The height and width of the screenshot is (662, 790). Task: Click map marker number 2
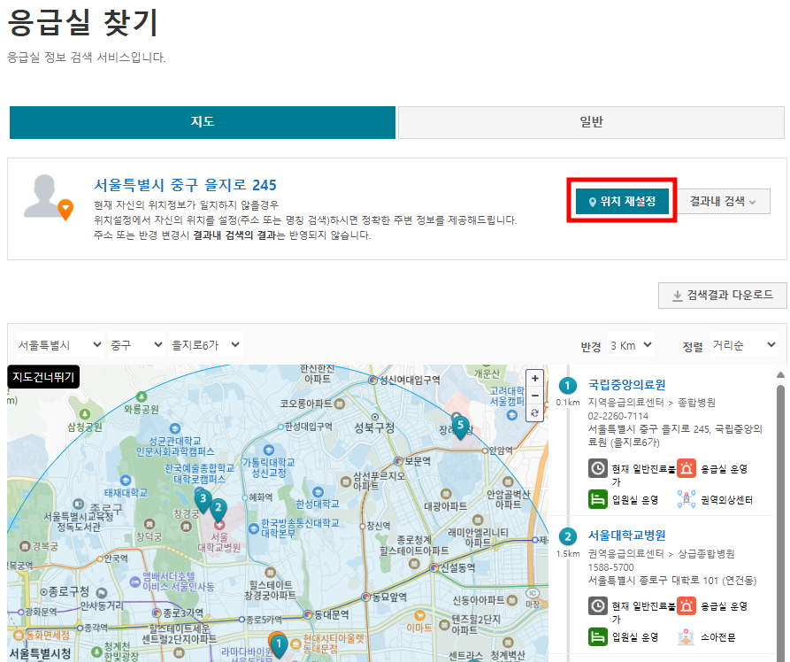tap(219, 509)
